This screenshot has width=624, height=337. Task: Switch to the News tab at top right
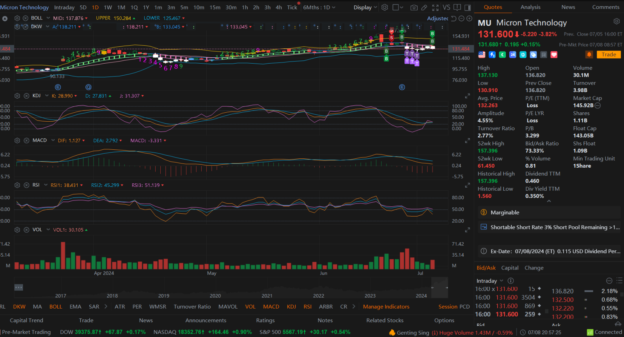[x=568, y=7]
